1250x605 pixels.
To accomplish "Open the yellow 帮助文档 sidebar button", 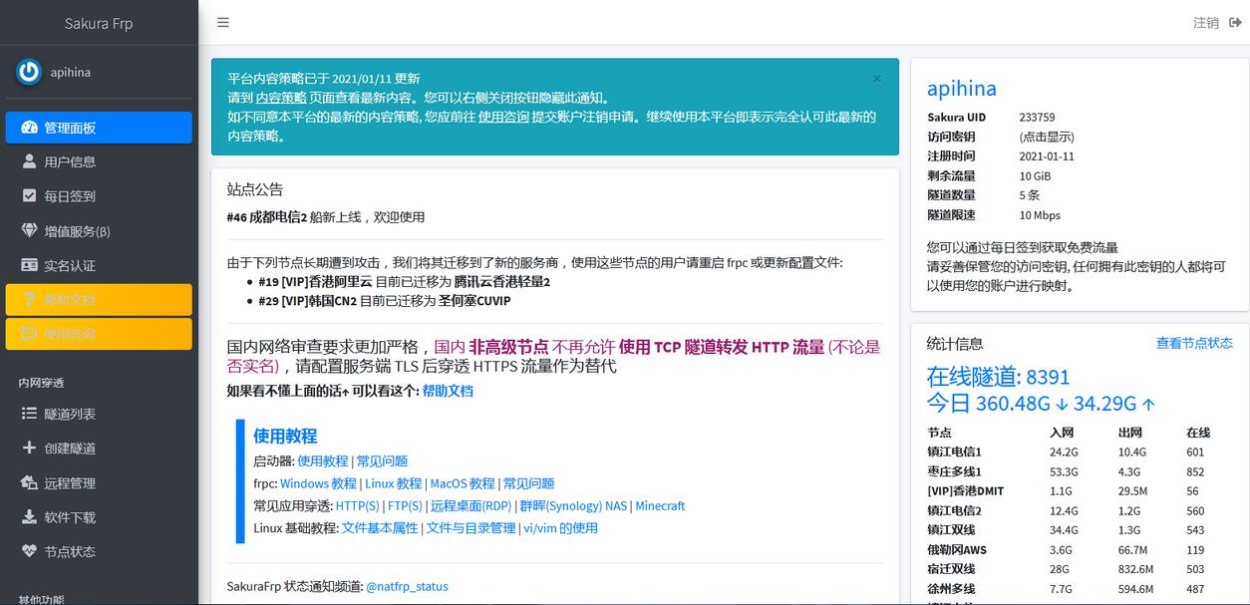I will click(x=99, y=299).
